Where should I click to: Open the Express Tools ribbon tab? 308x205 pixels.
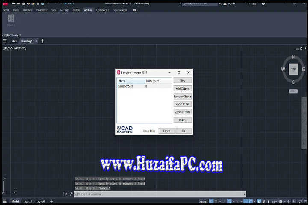pyautogui.click(x=120, y=10)
